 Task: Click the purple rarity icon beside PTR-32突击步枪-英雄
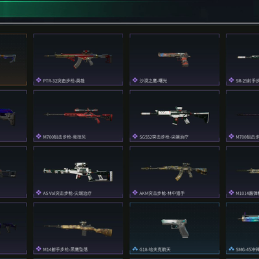39,80
